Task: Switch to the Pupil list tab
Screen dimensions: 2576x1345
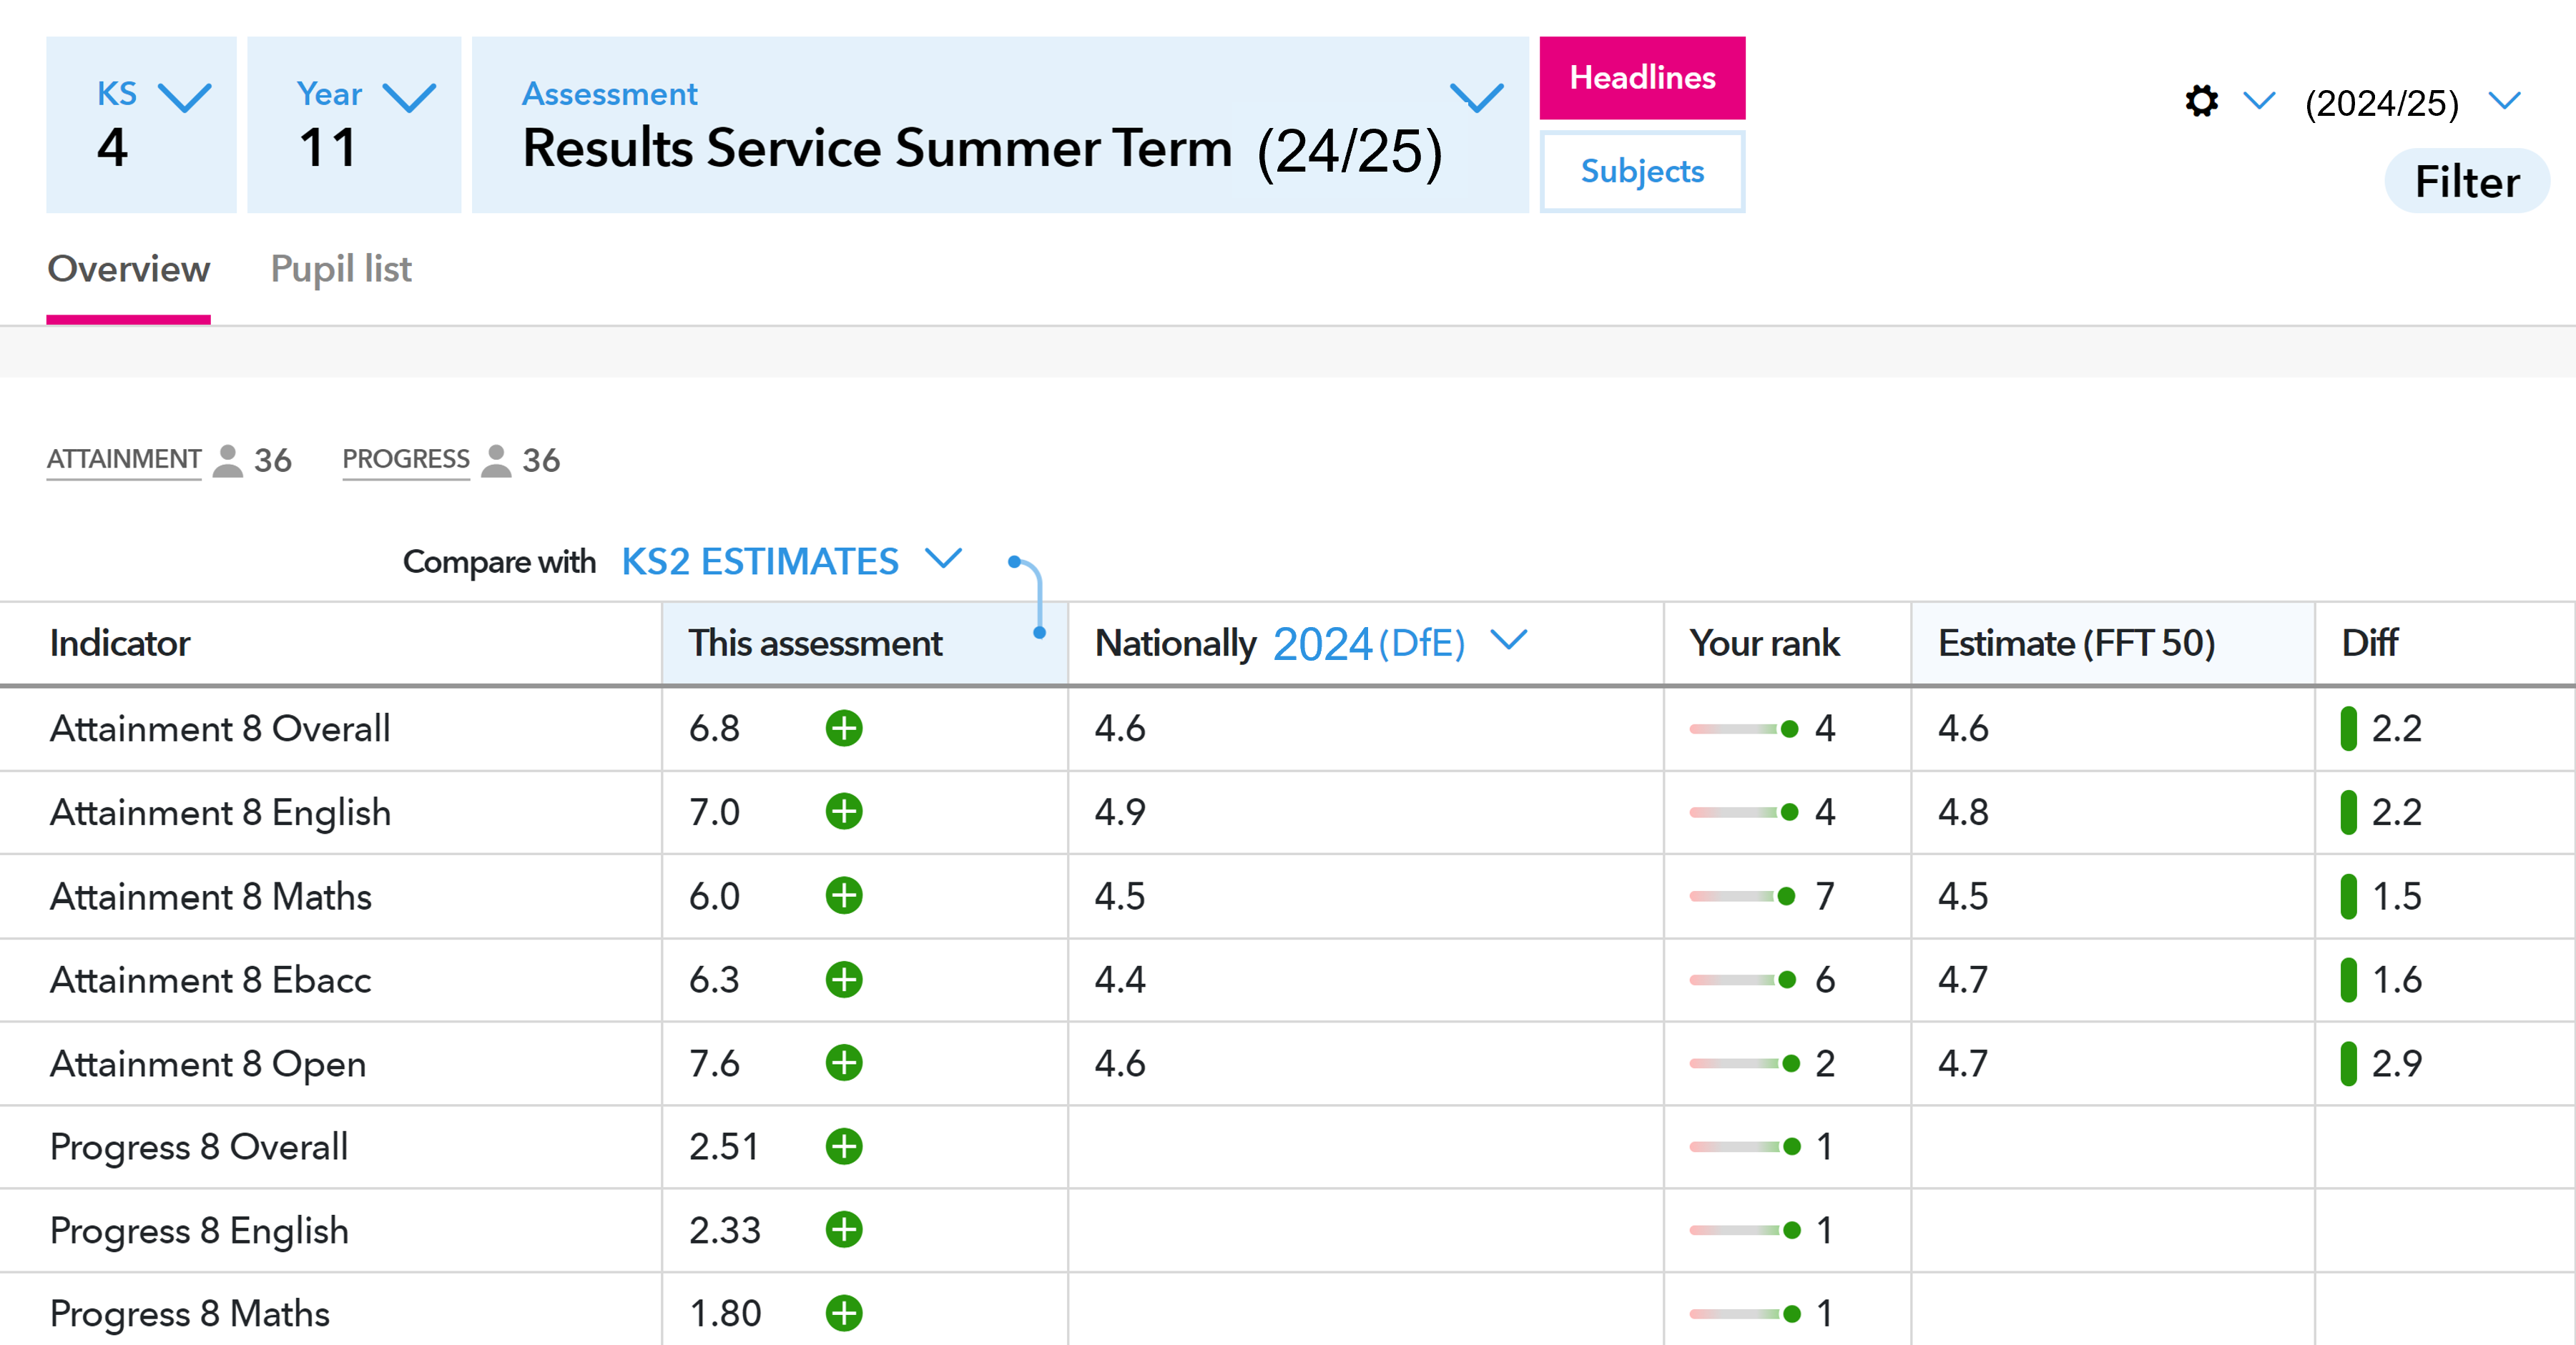Action: pyautogui.click(x=341, y=269)
